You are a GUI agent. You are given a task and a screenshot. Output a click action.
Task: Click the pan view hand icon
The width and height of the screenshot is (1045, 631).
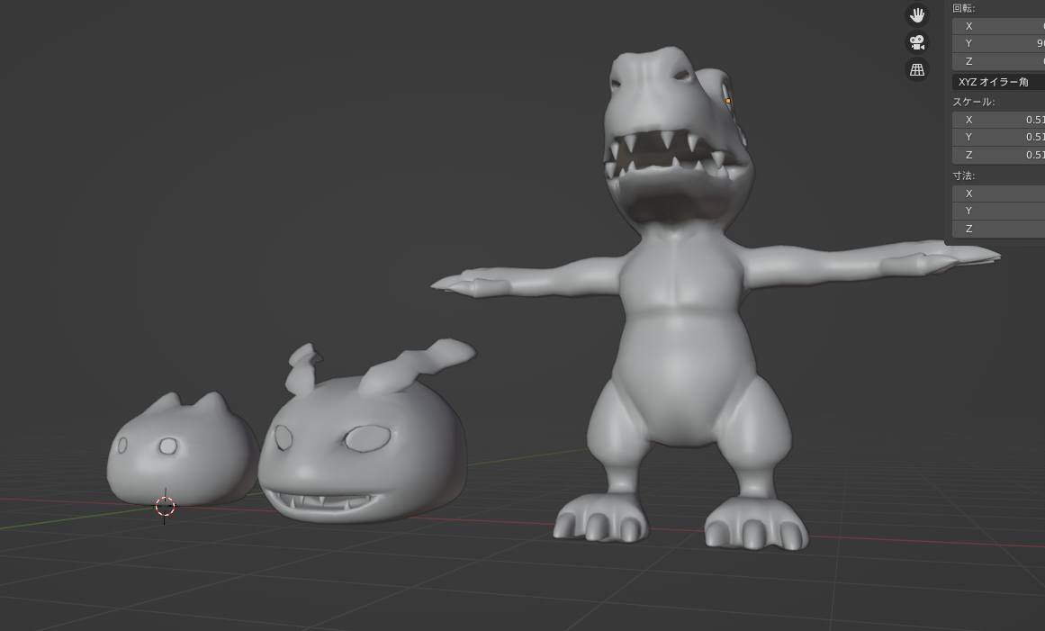click(916, 15)
